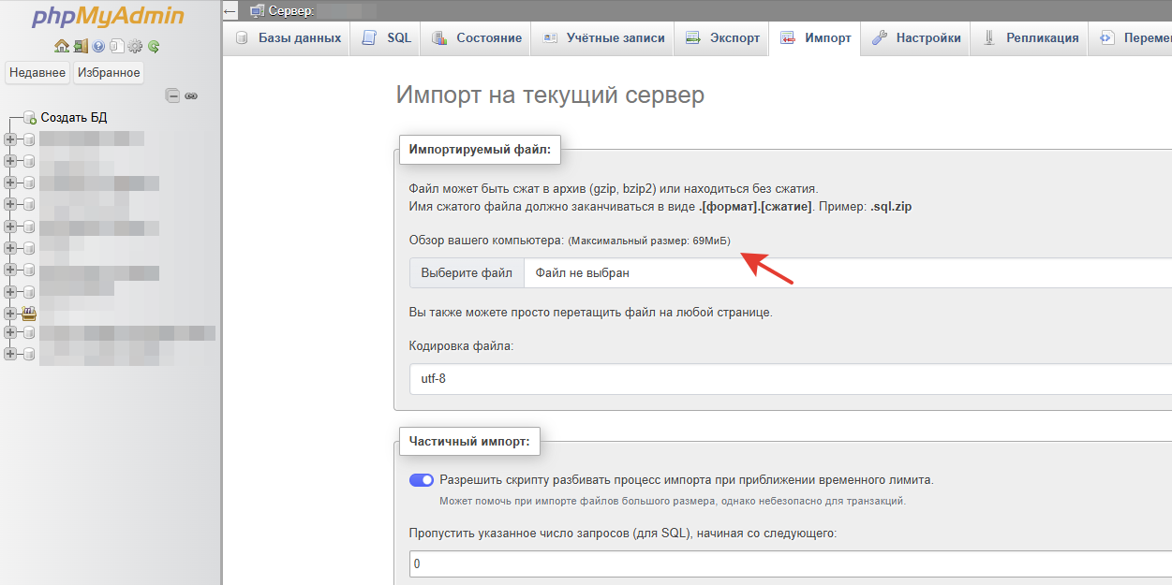Click the Избранное button
This screenshot has height=585, width=1172.
(x=109, y=73)
